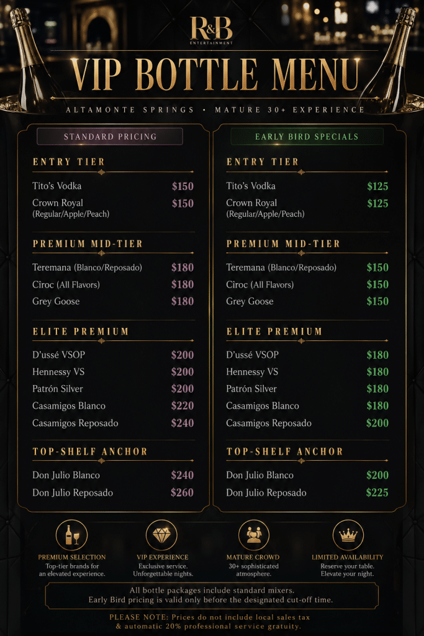
Task: Click the Please Note gratuity text
Action: [209, 622]
